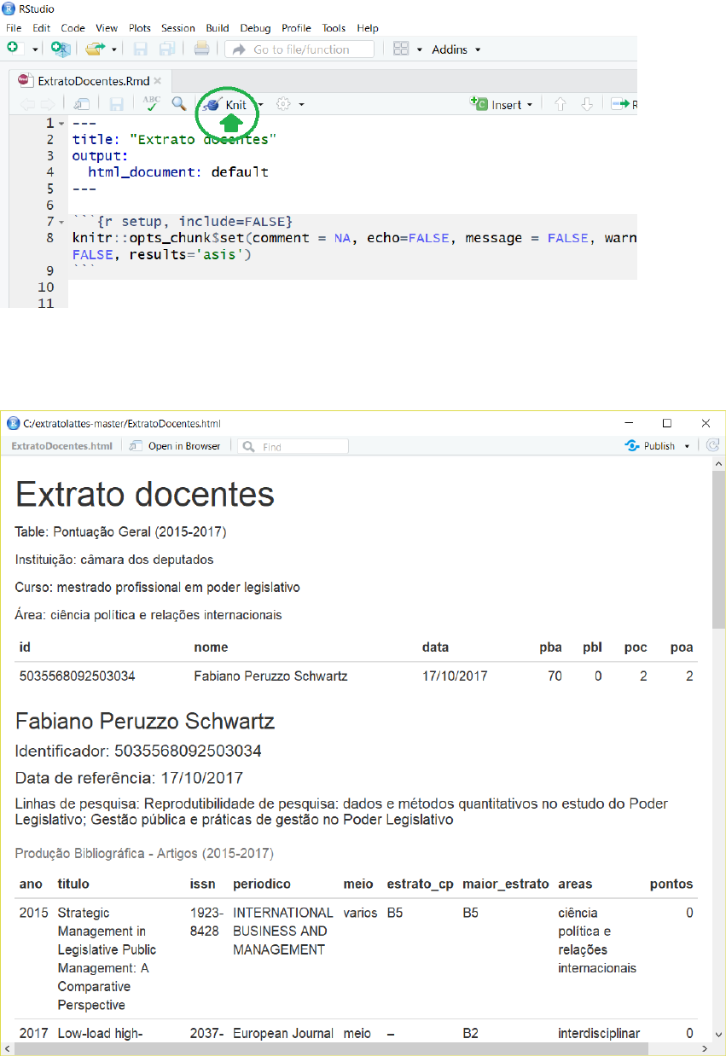Open the Build menu

coord(218,28)
